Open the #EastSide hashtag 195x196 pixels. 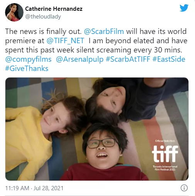[169, 59]
